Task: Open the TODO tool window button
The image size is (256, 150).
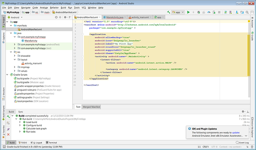Action: click(22, 143)
